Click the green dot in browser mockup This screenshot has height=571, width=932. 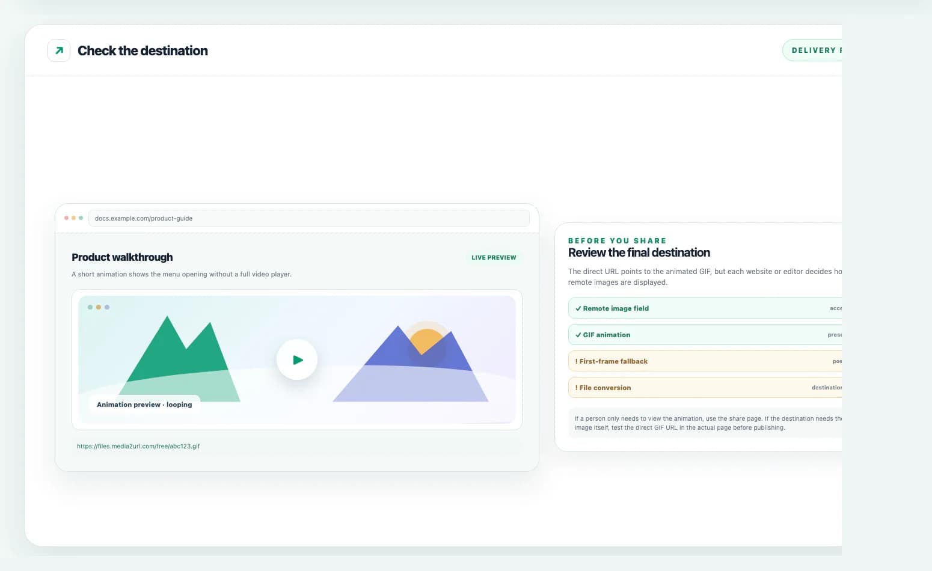tap(81, 218)
